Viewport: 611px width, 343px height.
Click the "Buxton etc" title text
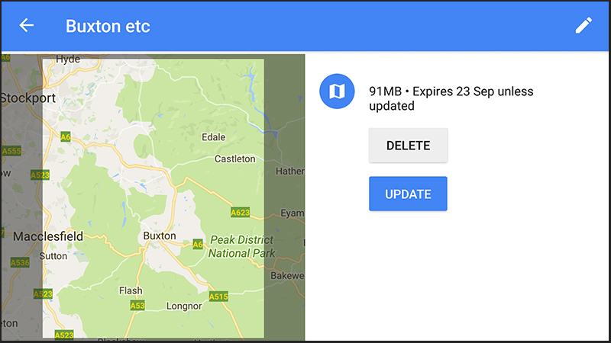pyautogui.click(x=108, y=26)
